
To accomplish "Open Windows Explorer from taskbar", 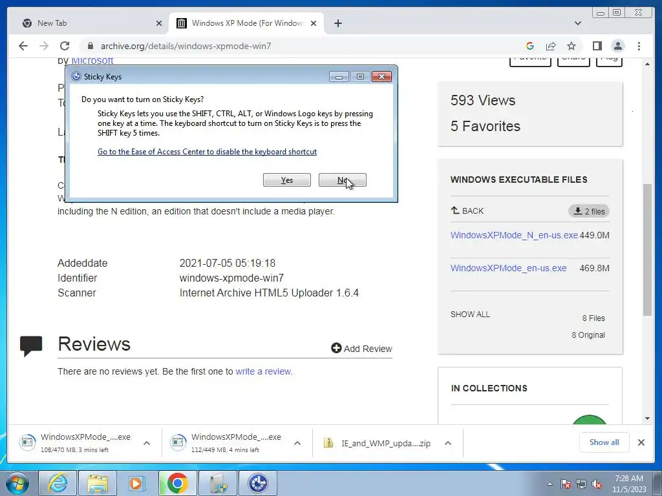I will tap(98, 483).
